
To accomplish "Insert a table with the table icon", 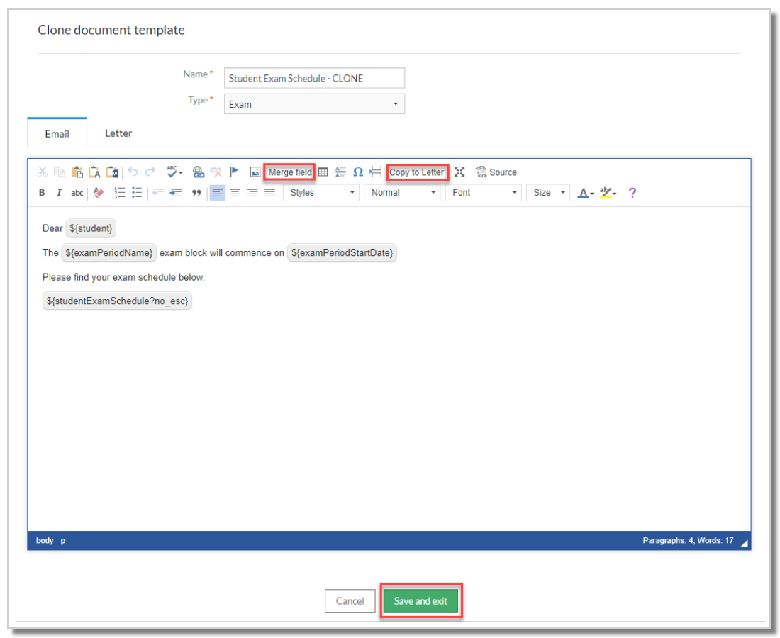I will point(323,172).
